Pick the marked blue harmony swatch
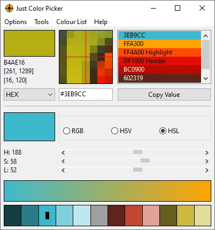Viewport: 215px width, 230px height. click(x=47, y=216)
